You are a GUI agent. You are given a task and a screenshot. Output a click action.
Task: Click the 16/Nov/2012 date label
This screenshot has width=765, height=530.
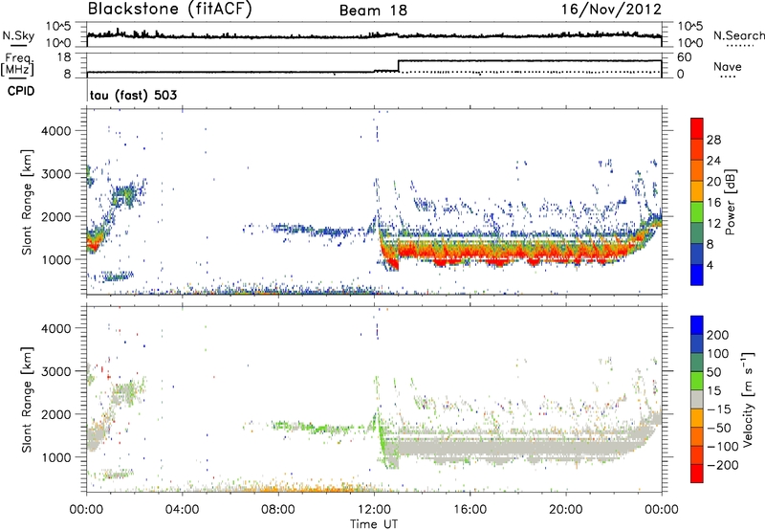[611, 10]
